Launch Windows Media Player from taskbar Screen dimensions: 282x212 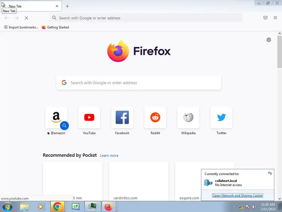tap(41, 206)
